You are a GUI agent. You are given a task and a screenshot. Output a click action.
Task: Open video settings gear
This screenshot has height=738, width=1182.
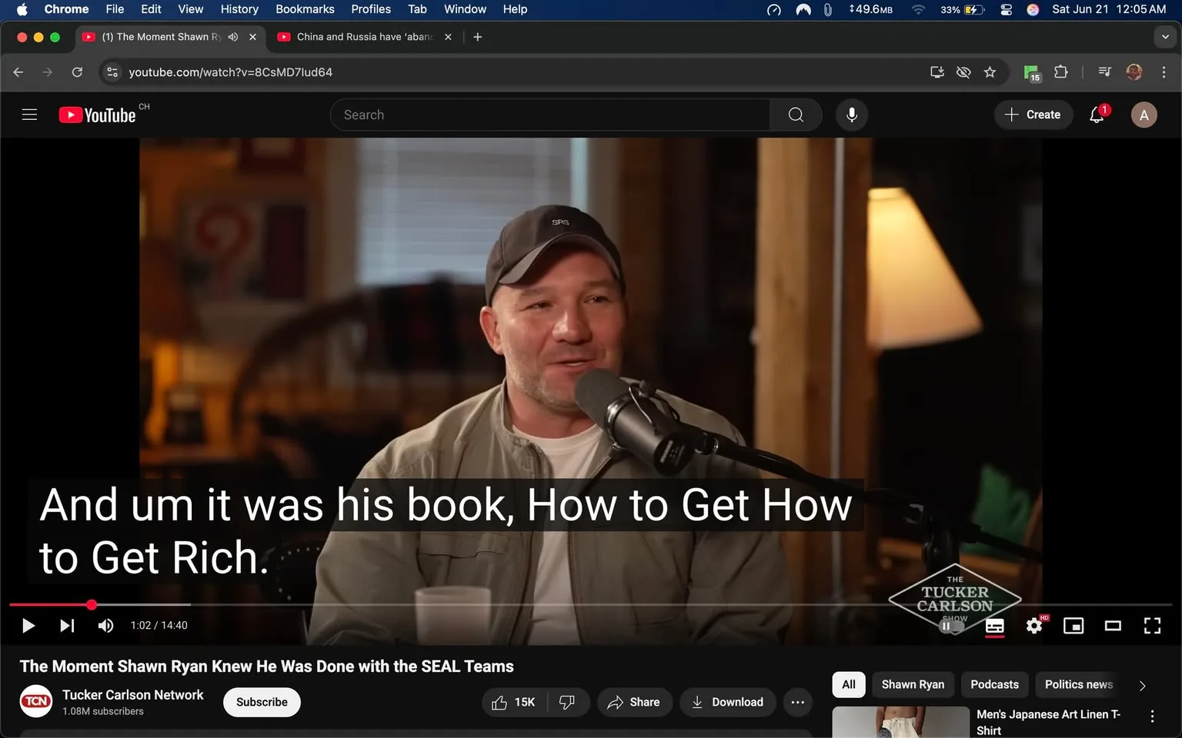click(1034, 626)
